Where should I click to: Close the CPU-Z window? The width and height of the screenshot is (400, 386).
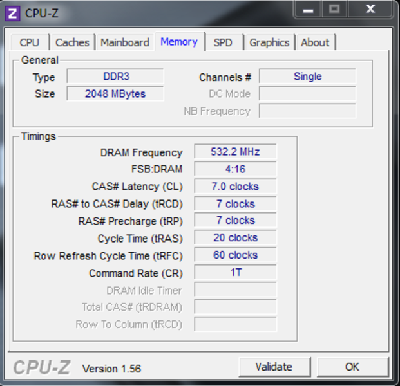[370, 10]
